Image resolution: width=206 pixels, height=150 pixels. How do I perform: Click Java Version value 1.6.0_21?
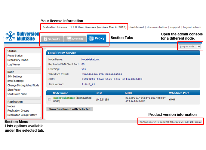tap(88, 84)
